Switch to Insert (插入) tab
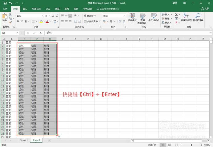 point(25,9)
